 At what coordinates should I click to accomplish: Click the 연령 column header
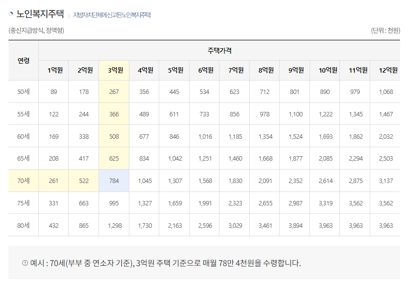pyautogui.click(x=23, y=61)
